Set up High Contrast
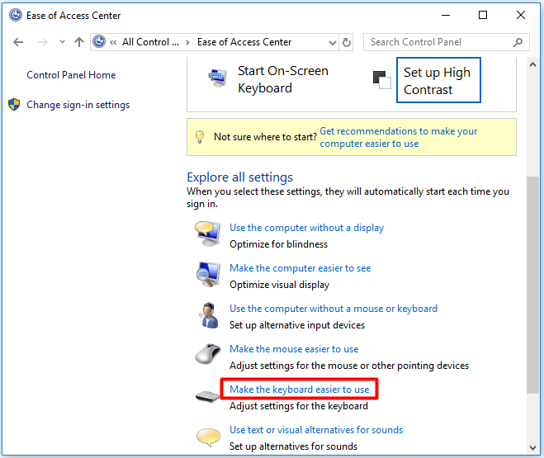 point(438,80)
